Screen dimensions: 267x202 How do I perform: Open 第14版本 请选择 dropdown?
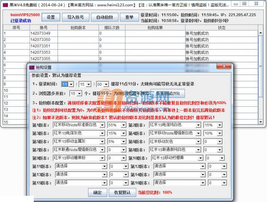(179, 174)
